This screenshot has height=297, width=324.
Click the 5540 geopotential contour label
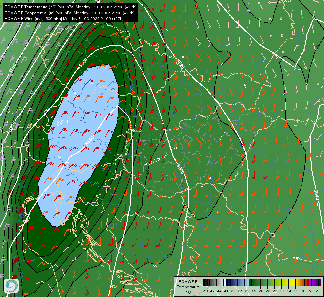(317, 195)
